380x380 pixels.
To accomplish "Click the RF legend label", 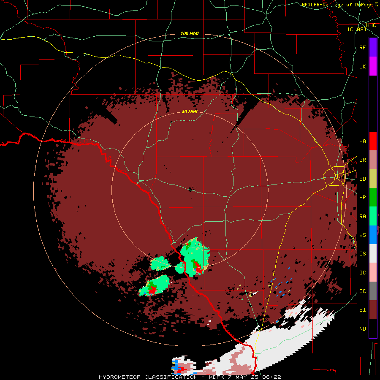I will pyautogui.click(x=362, y=47).
